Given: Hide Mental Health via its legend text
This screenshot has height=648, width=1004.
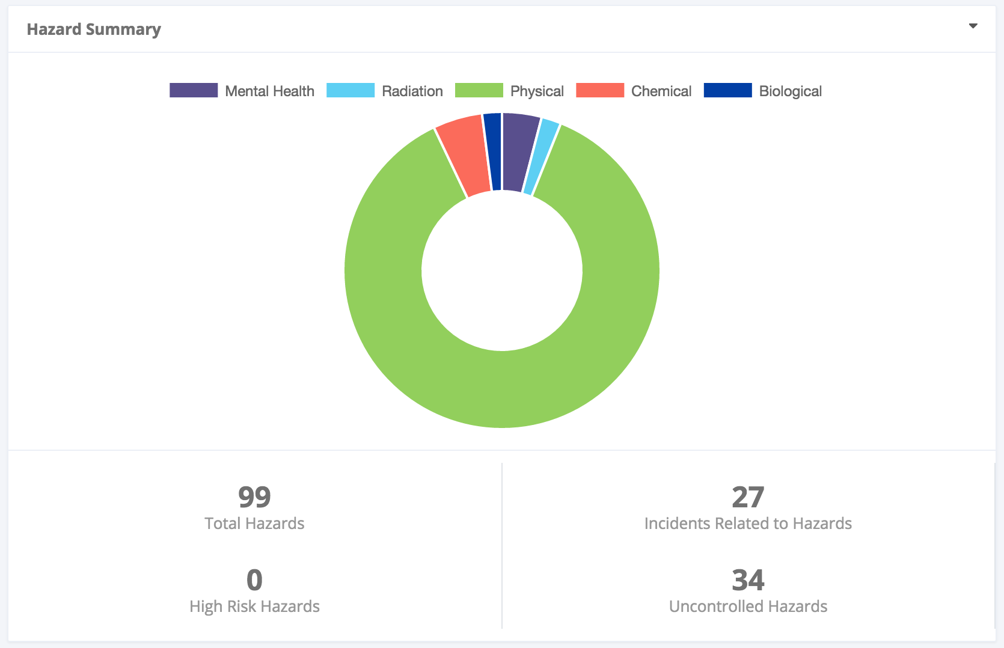Looking at the screenshot, I should pyautogui.click(x=269, y=91).
